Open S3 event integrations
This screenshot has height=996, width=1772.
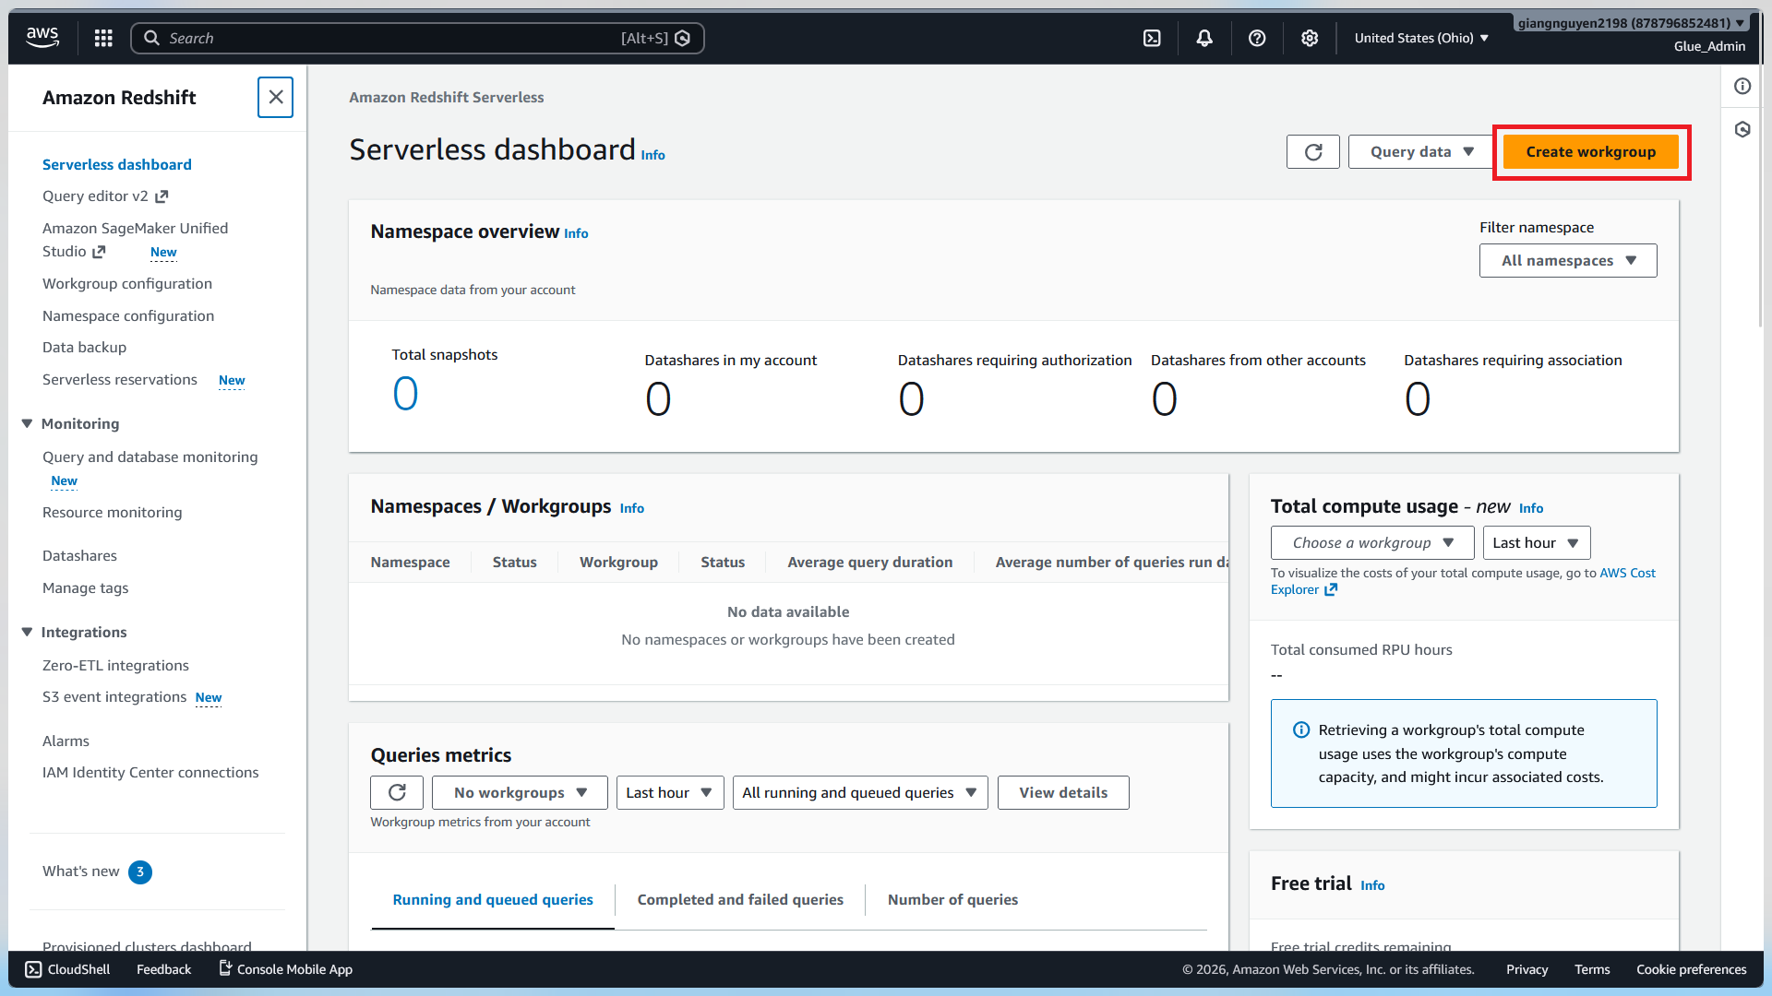point(114,696)
